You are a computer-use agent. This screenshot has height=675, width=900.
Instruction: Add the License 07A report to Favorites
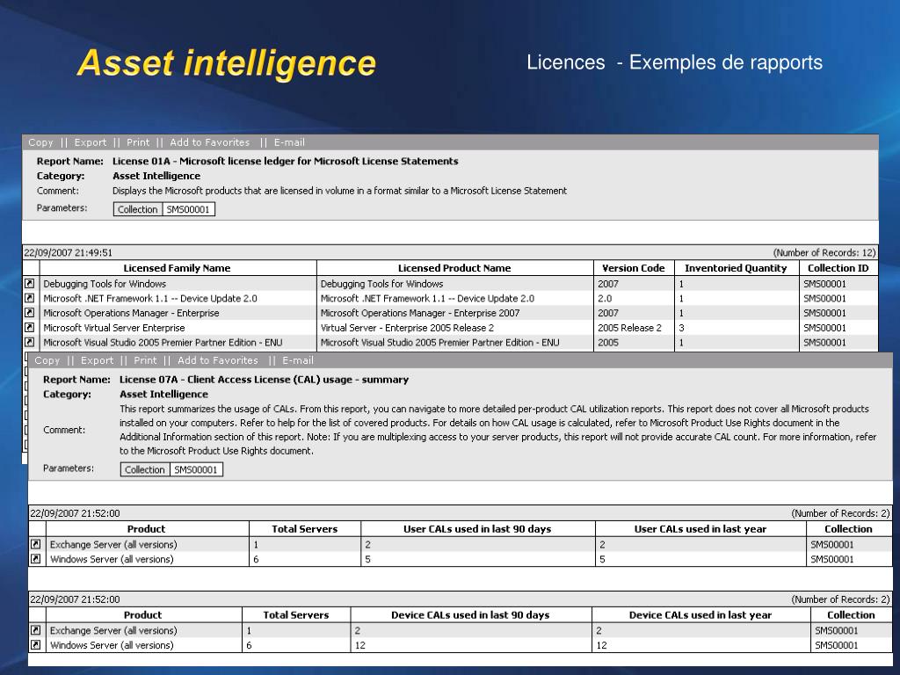pyautogui.click(x=218, y=360)
